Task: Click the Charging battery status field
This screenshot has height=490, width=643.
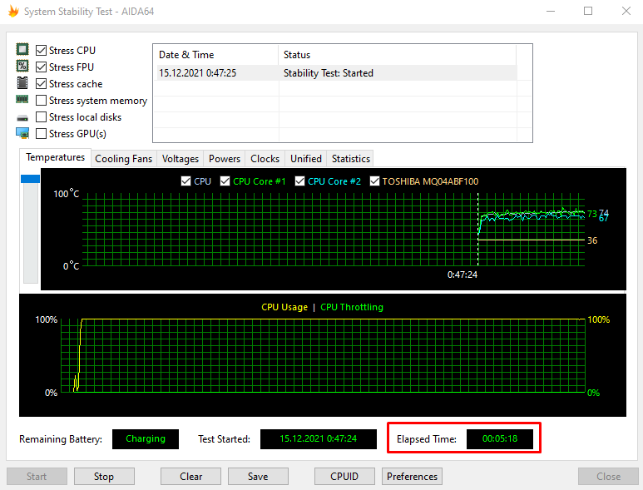Action: pos(146,438)
